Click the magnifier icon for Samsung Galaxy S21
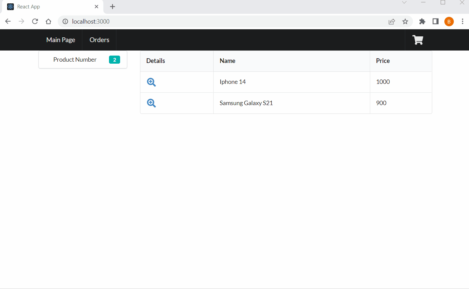The width and height of the screenshot is (469, 289). coord(151,103)
